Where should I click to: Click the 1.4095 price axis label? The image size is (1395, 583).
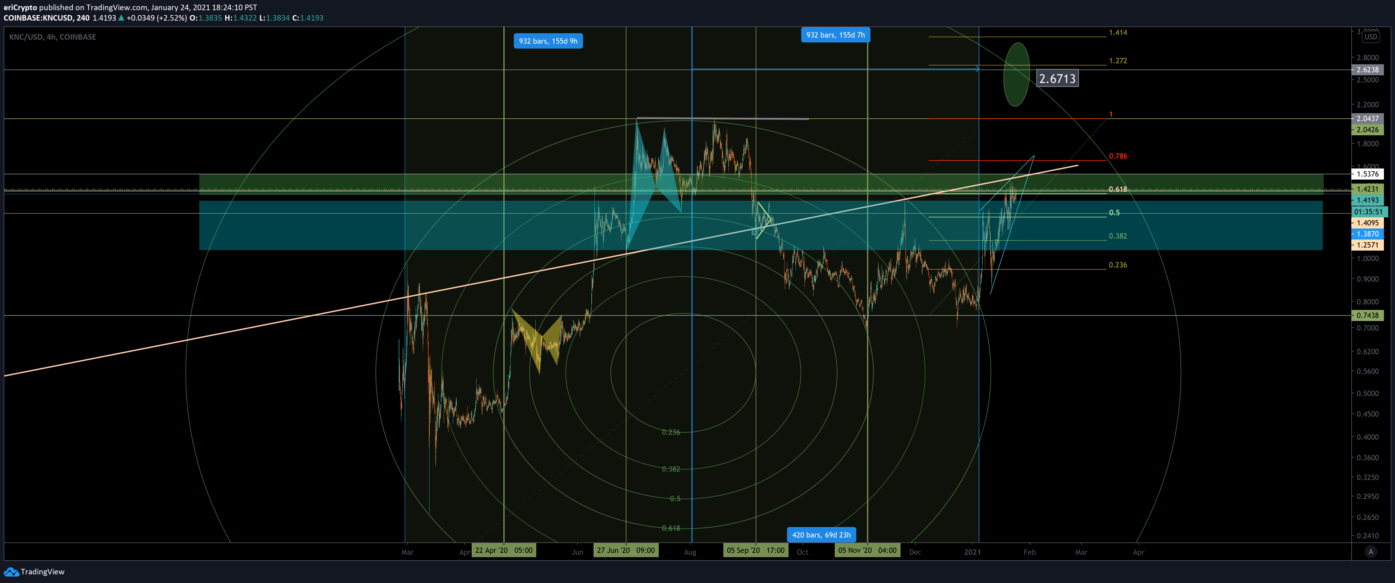(1367, 223)
